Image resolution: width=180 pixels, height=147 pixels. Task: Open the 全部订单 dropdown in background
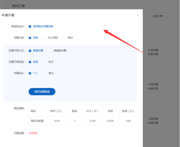160,16
